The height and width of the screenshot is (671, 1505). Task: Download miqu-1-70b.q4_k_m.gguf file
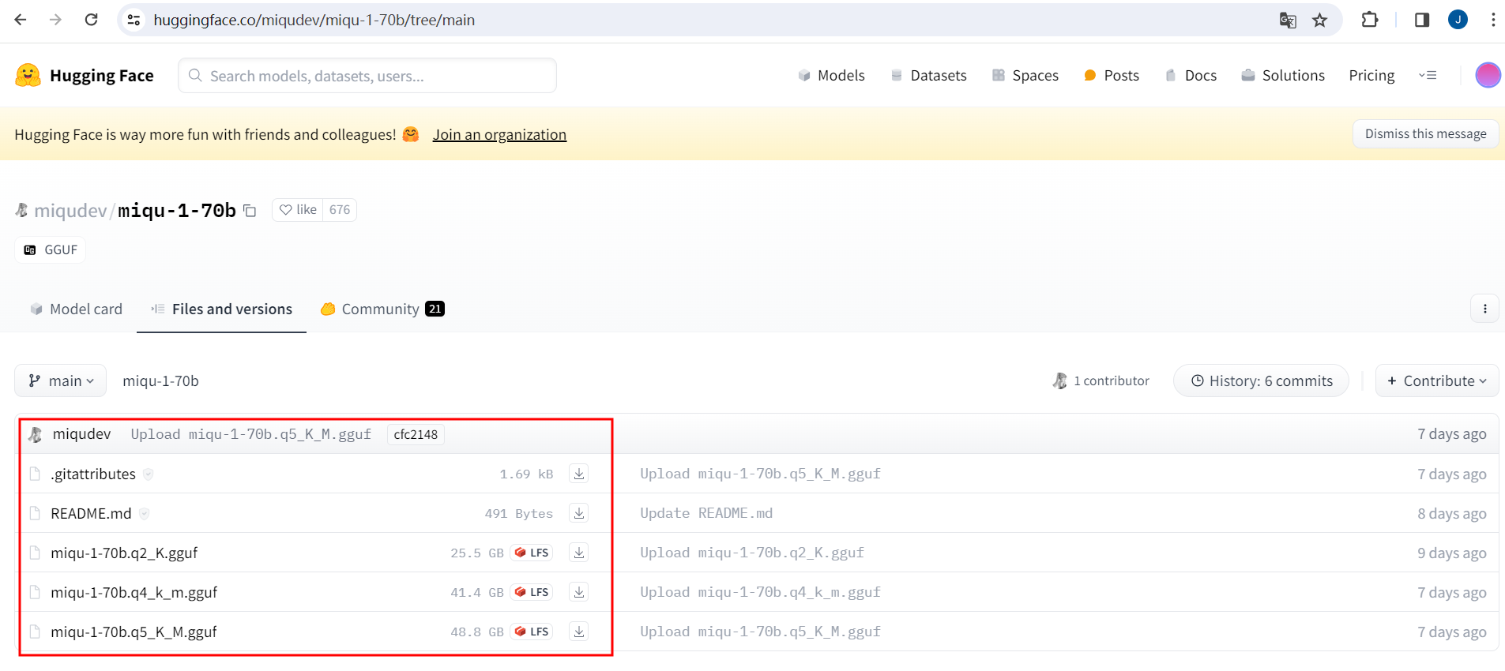579,592
